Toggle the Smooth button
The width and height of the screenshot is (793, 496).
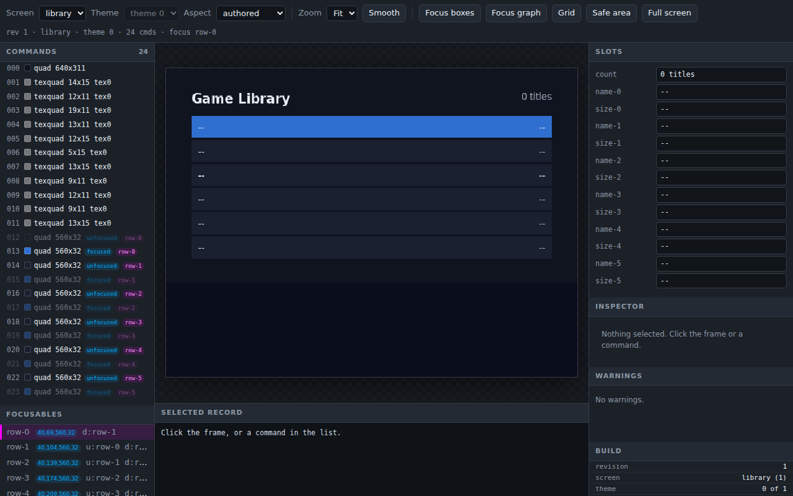(x=384, y=13)
